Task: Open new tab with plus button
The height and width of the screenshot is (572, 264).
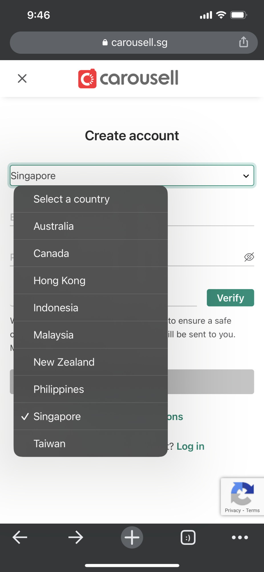Action: click(132, 537)
